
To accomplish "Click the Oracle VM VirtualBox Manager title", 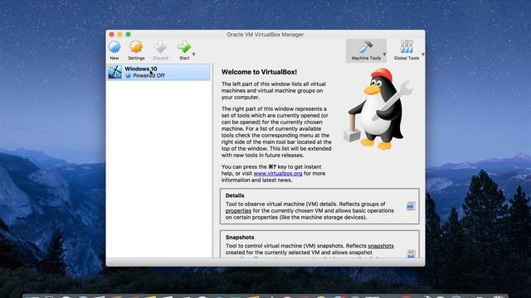I will pos(265,35).
